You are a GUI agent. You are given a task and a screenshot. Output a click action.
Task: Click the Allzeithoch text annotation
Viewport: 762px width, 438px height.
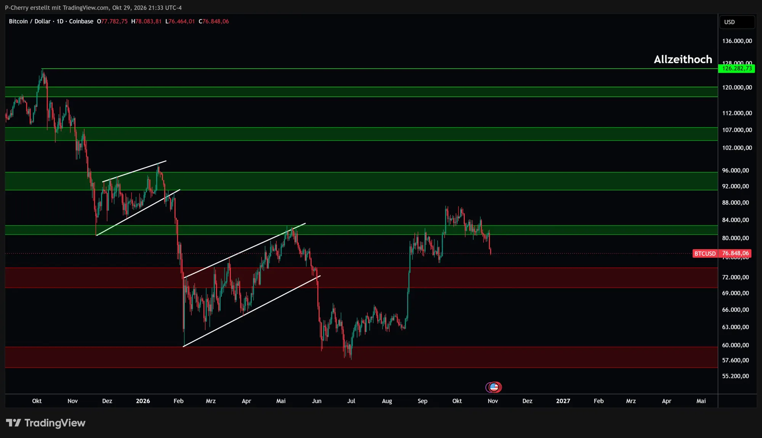click(x=683, y=59)
